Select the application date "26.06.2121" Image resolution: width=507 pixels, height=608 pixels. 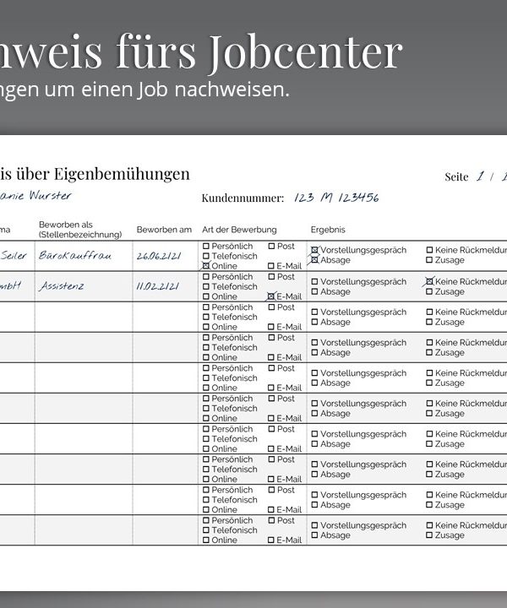157,256
